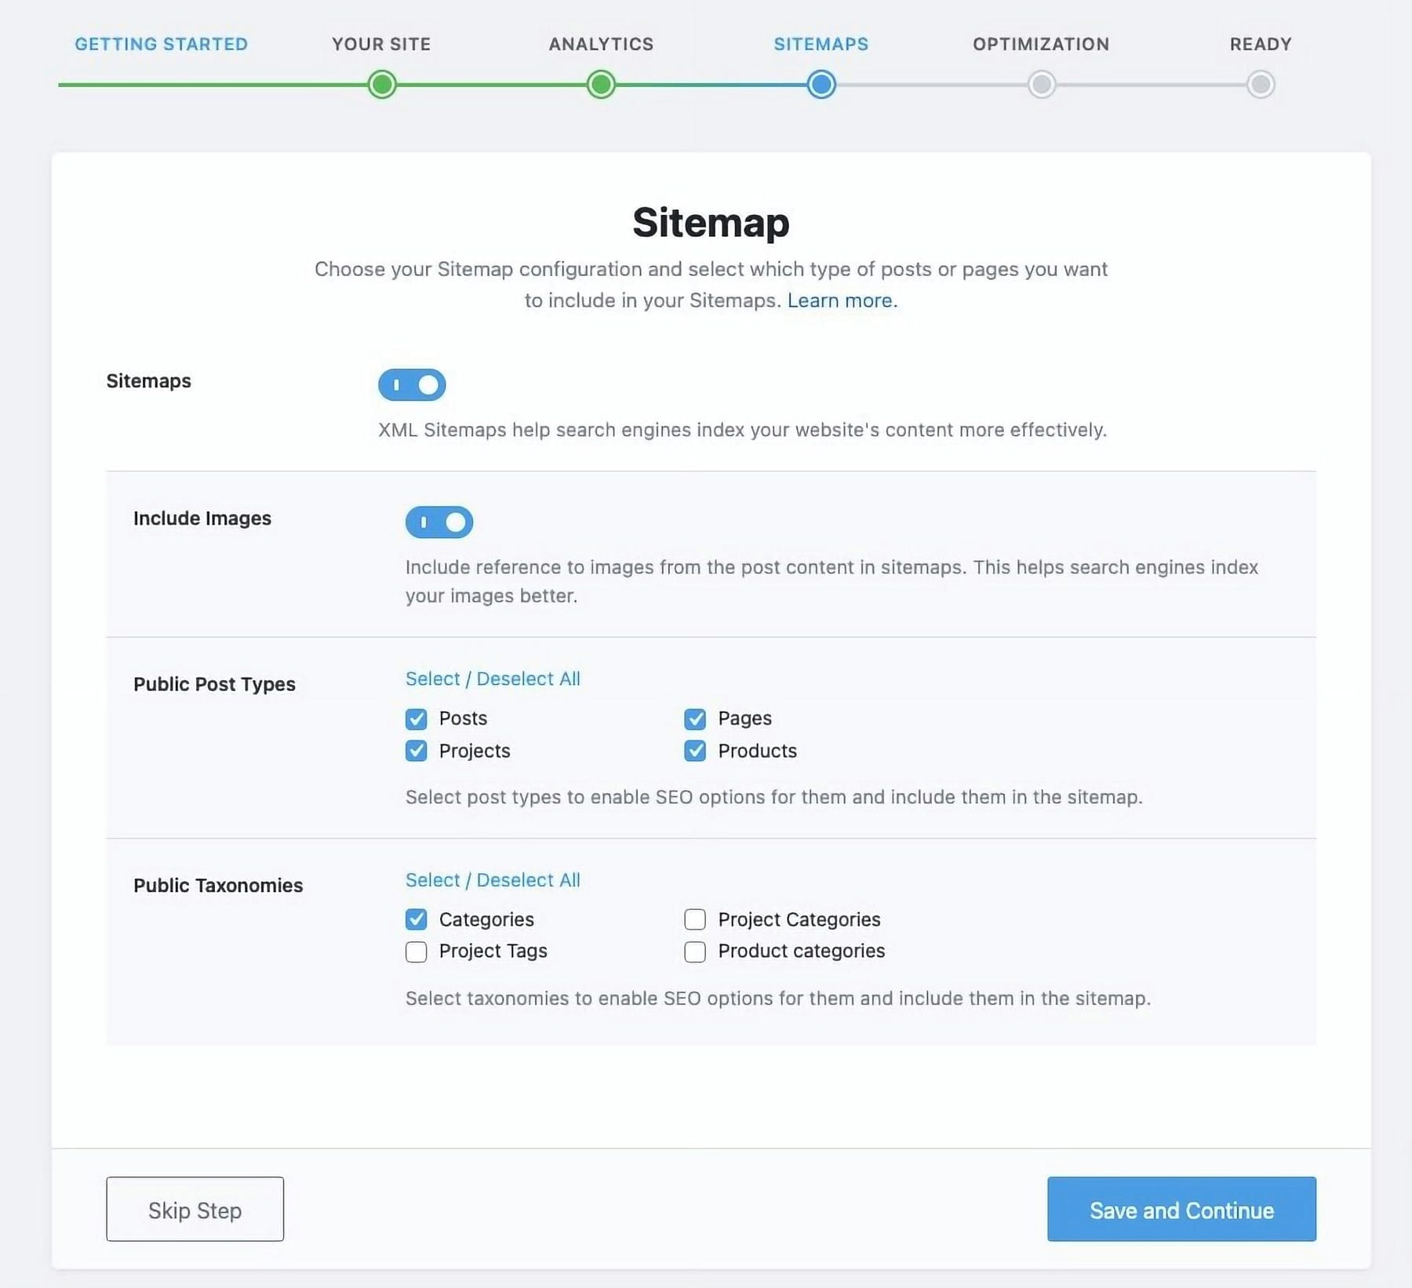Uncheck the Categories taxonomy

click(415, 919)
